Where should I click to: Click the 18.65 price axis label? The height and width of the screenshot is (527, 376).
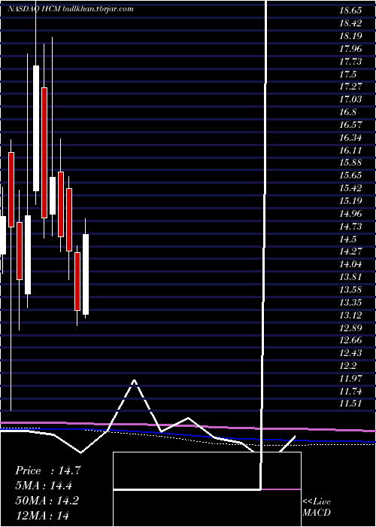pos(350,11)
